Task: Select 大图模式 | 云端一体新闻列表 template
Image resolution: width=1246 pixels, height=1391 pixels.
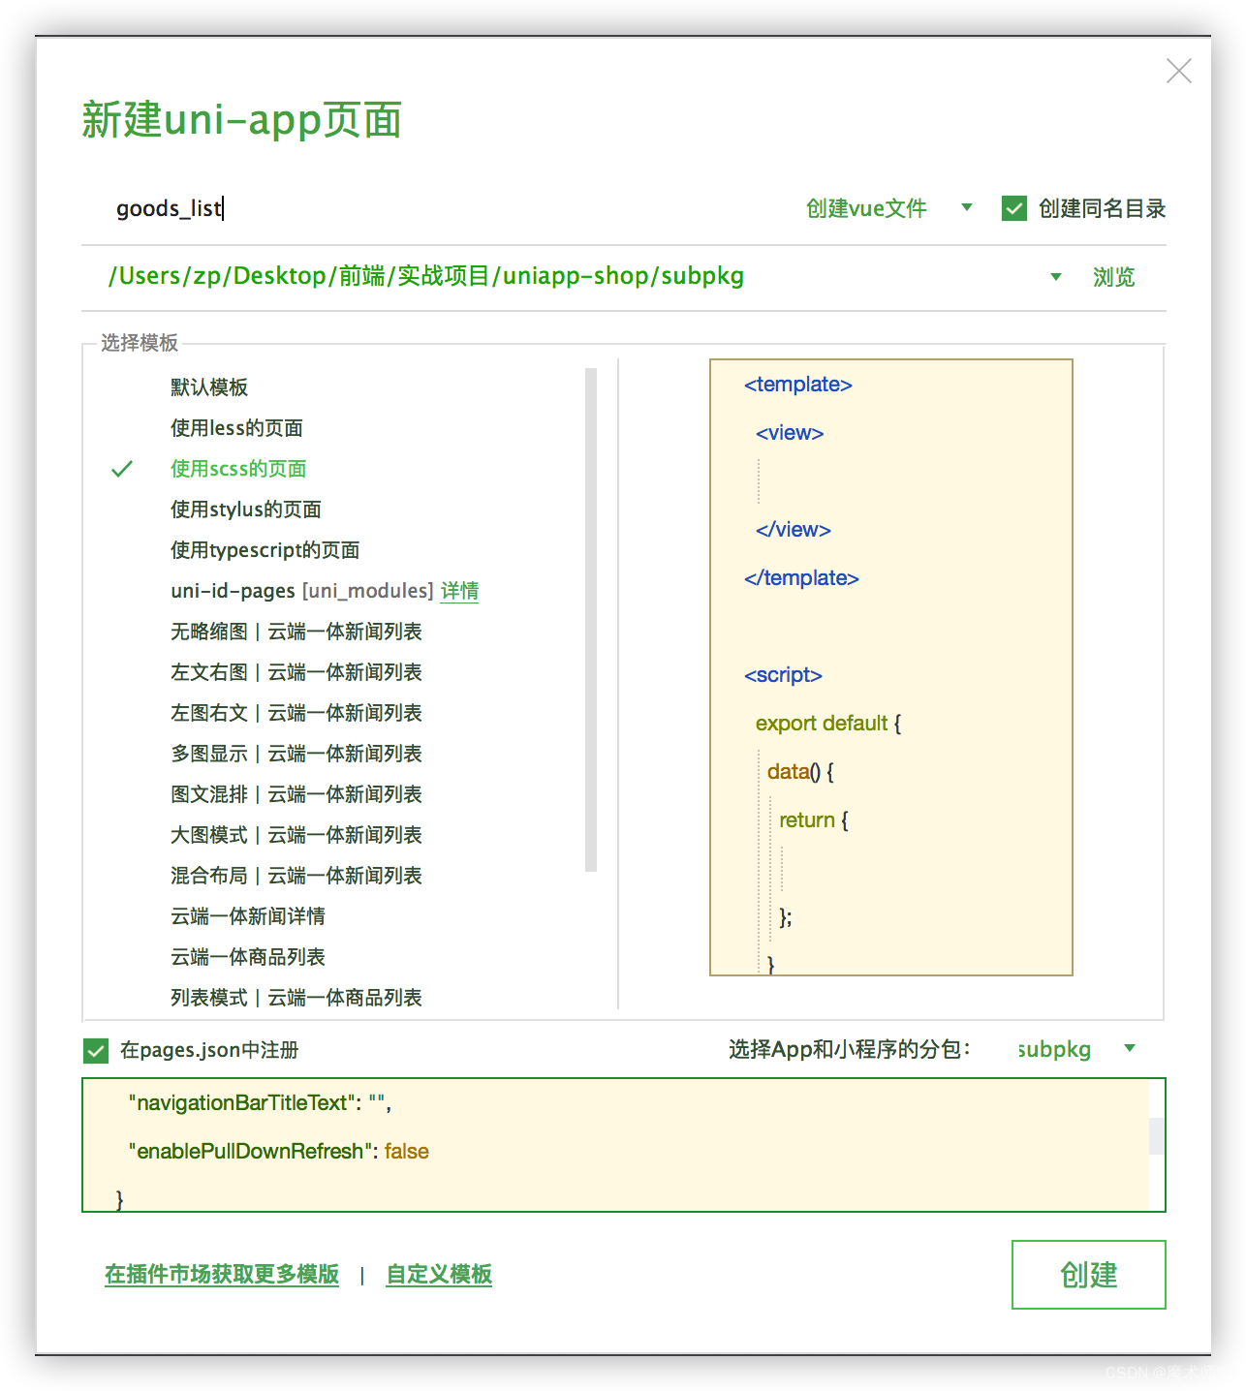Action: pos(296,835)
